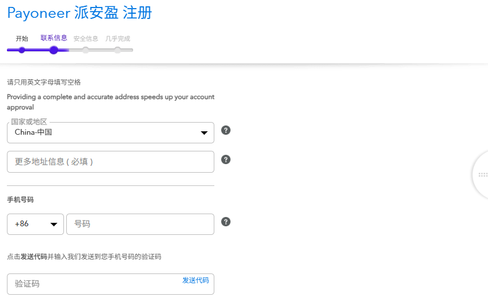Go to the 安全信息 step label
The image size is (488, 308).
click(86, 39)
